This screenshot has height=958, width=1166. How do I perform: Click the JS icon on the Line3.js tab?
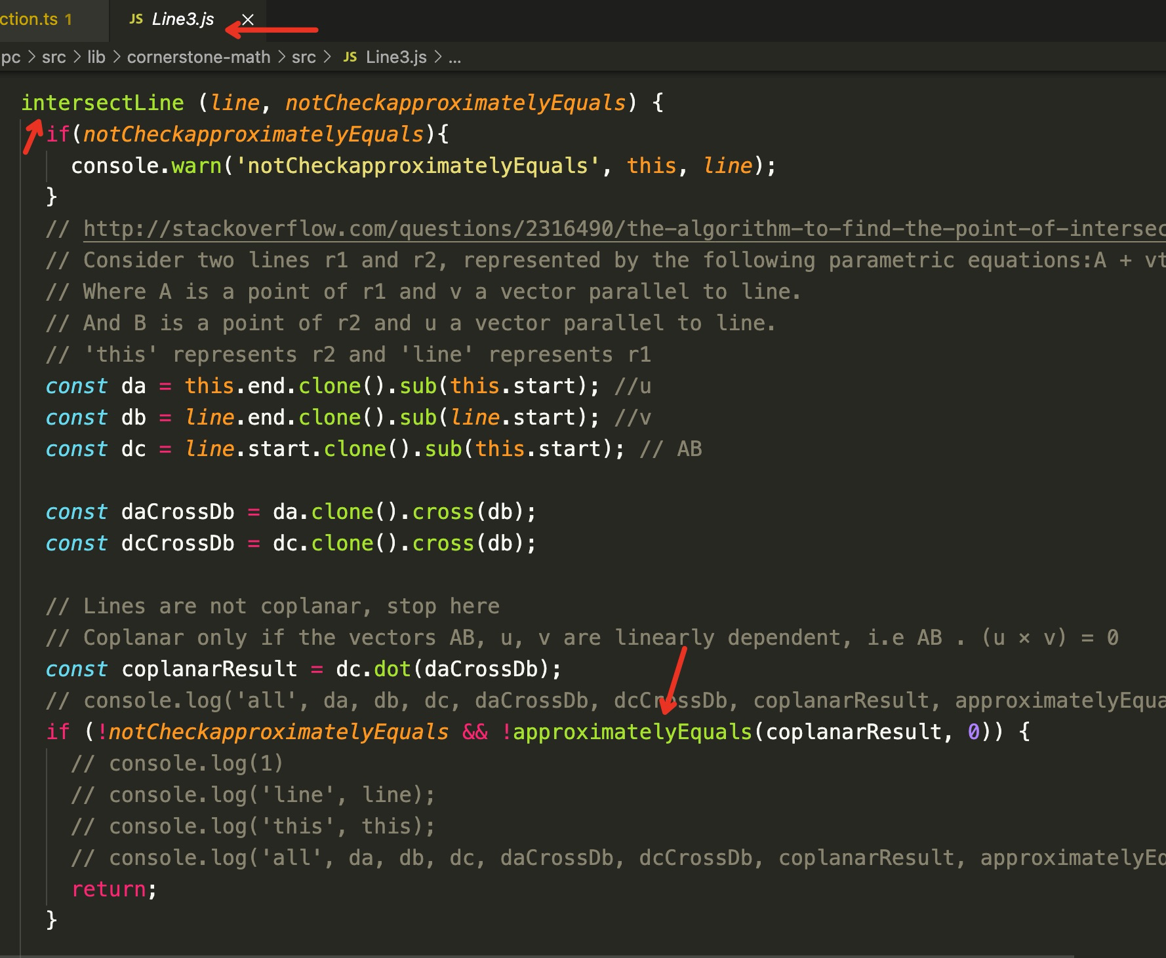click(136, 19)
